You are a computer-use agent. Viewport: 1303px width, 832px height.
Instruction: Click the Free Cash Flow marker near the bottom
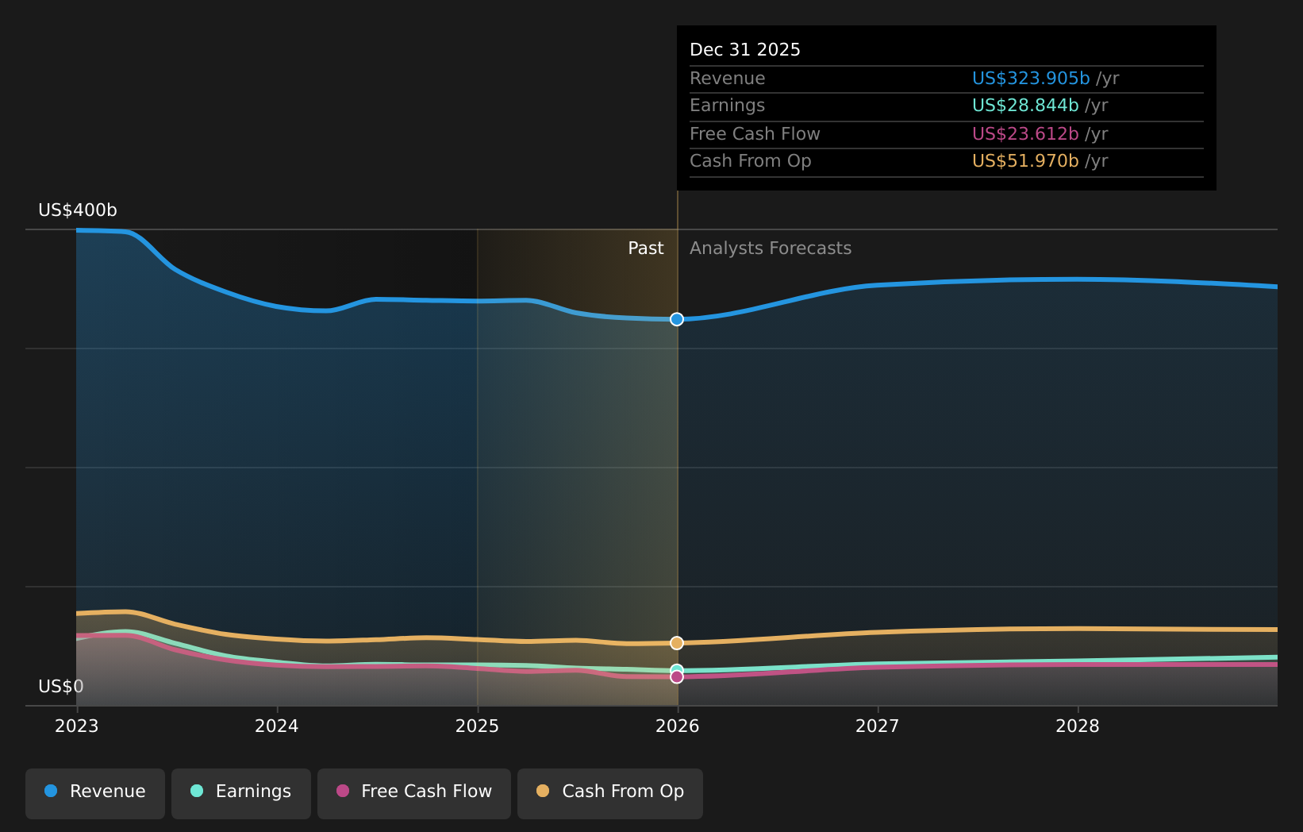[676, 676]
